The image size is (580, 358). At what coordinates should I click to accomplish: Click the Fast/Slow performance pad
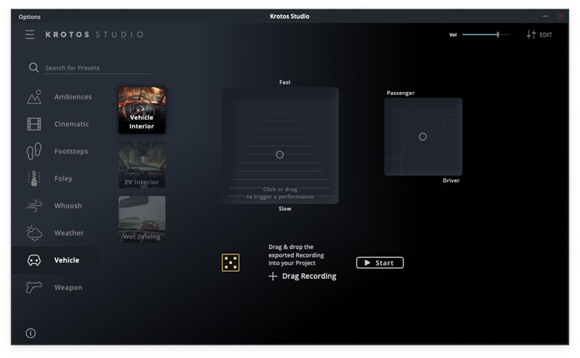[x=280, y=146]
